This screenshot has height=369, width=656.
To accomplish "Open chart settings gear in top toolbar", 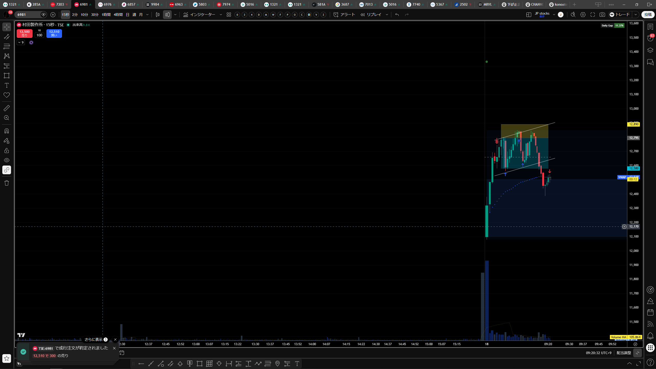I will (583, 15).
